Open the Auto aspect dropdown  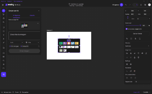click(16, 42)
